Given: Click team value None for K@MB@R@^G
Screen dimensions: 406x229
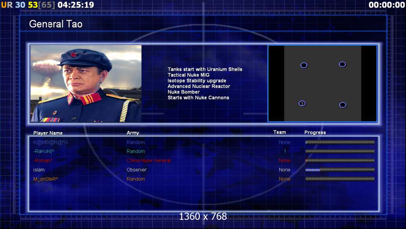Looking at the screenshot, I should tap(284, 142).
